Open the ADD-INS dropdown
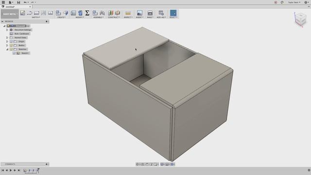The width and height of the screenshot is (311, 175). pyautogui.click(x=161, y=17)
